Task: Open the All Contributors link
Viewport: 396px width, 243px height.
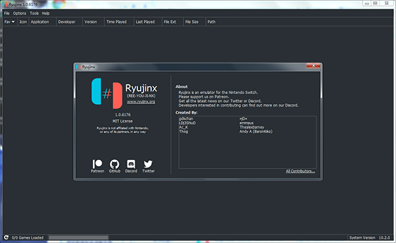Action: click(300, 171)
